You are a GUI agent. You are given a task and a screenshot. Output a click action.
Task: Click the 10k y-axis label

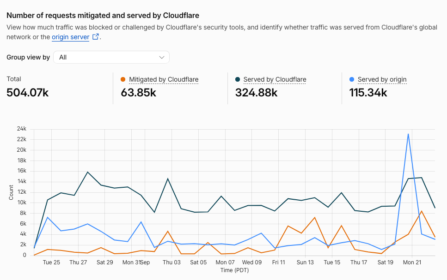(x=21, y=203)
